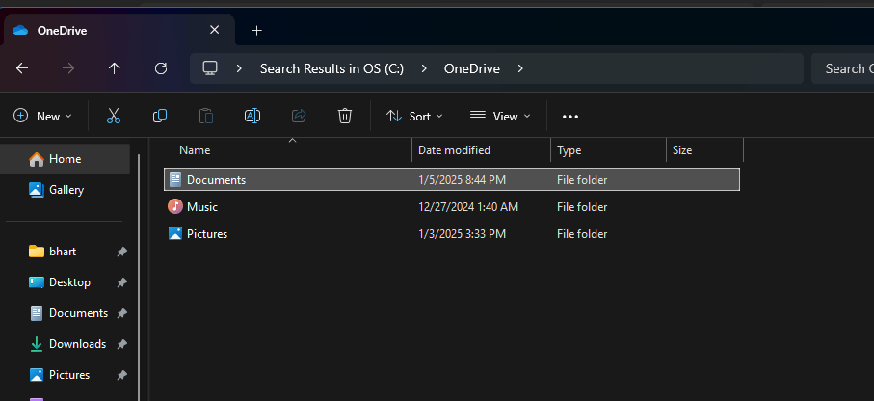The height and width of the screenshot is (401, 874).
Task: Go back to the previous folder
Action: click(22, 68)
